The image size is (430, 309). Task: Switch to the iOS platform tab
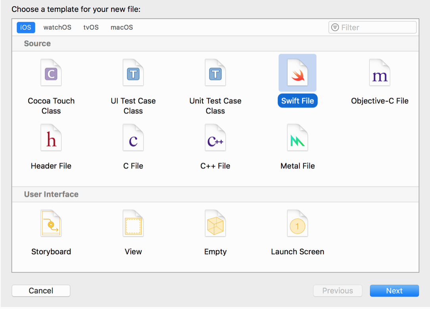(26, 27)
